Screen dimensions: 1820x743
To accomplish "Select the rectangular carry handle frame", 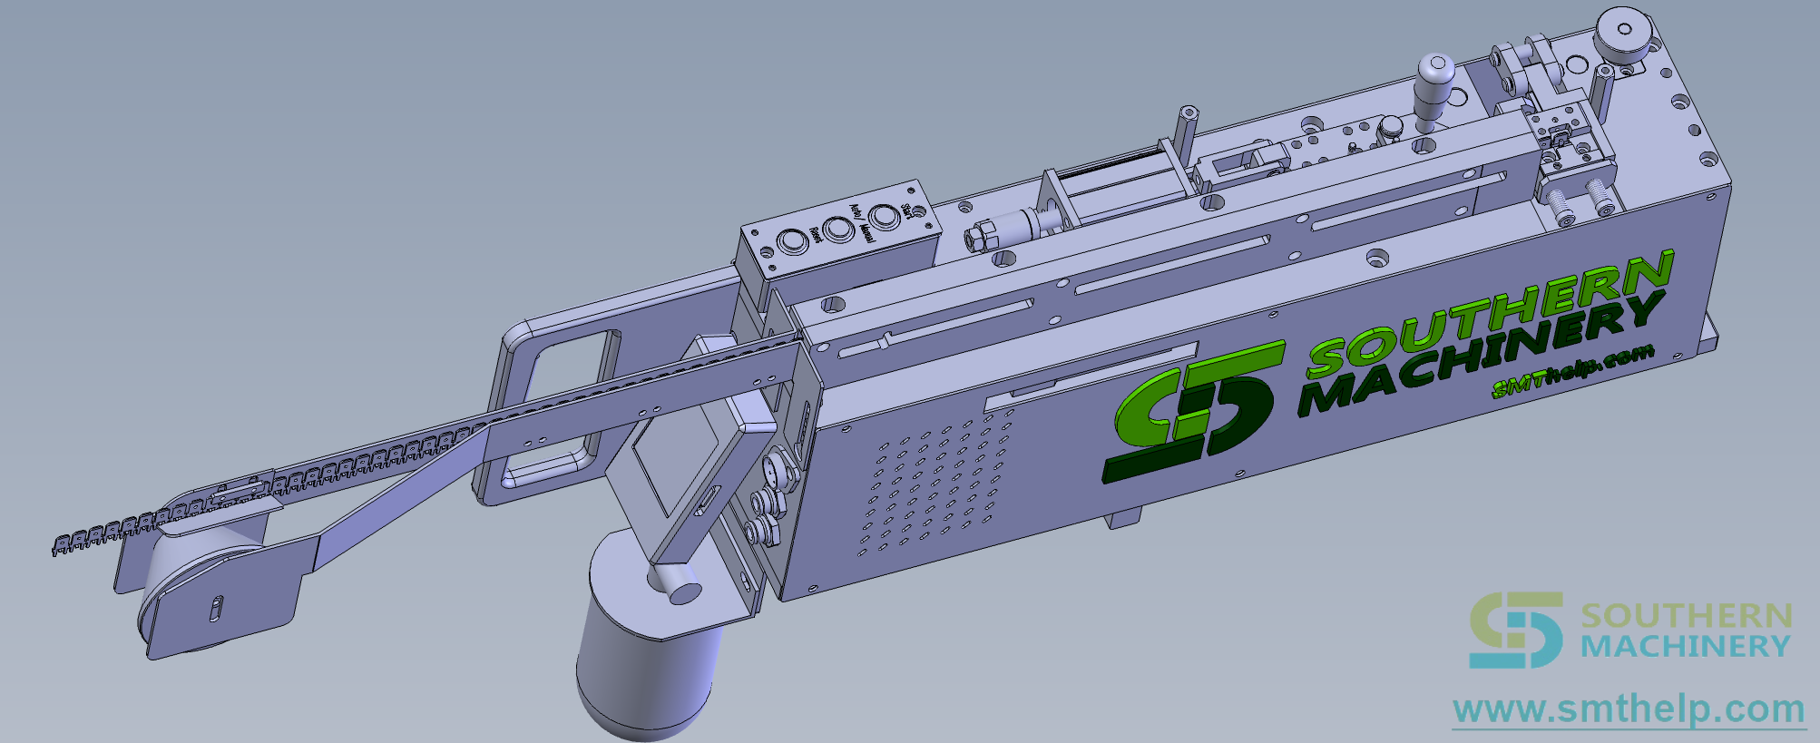I will (x=554, y=408).
